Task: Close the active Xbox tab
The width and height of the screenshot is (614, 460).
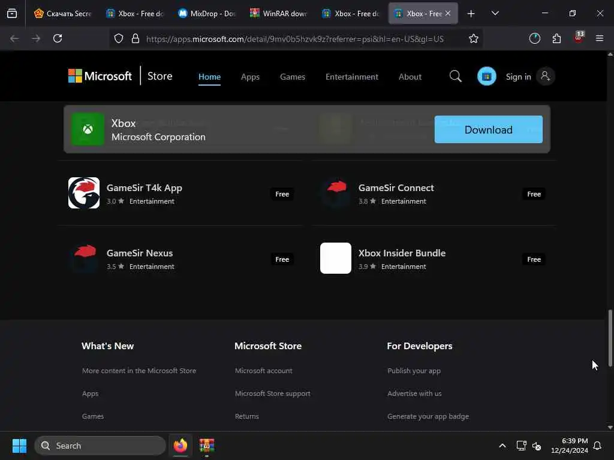Action: [448, 13]
